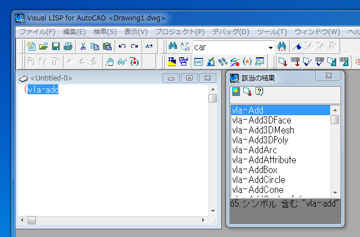Click the load selection icon
Viewport: 360px width, 237px height.
tap(295, 62)
